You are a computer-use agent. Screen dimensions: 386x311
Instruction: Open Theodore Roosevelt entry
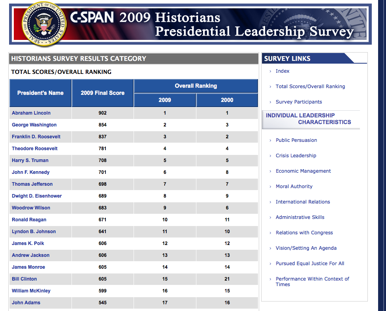[x=34, y=149]
